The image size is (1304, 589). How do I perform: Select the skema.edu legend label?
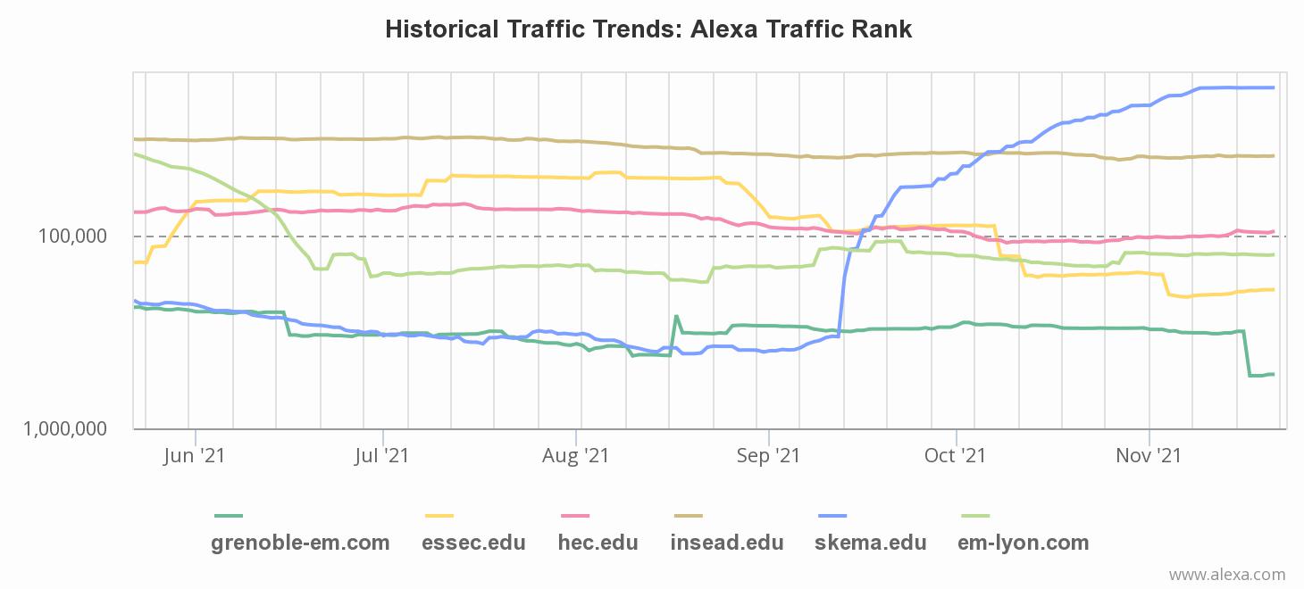870,543
